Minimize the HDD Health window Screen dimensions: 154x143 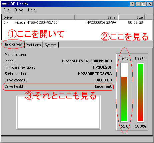[138, 4]
